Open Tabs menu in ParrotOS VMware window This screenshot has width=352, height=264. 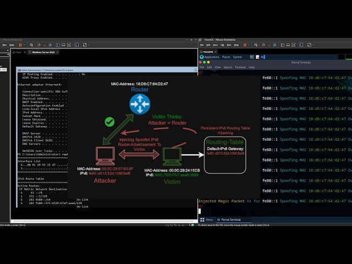pos(229,45)
